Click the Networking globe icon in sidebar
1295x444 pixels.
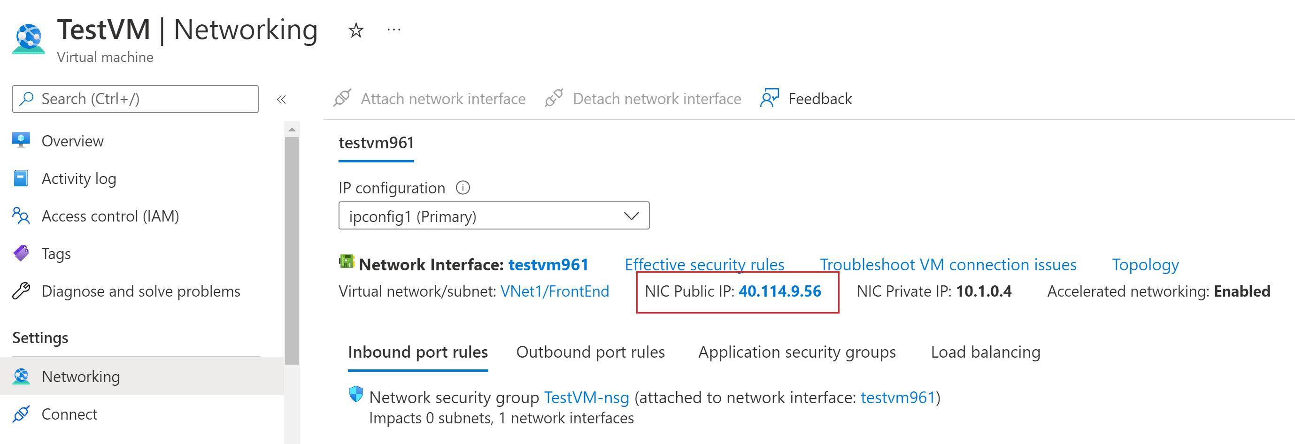pos(21,376)
